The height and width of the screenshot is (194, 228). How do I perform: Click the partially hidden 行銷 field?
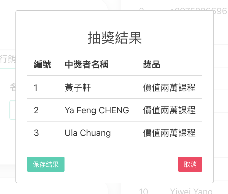8,59
